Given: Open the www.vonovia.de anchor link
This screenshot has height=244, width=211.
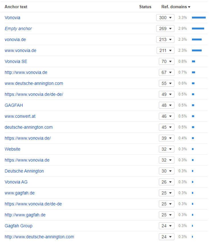Looking at the screenshot, I should 20,51.
